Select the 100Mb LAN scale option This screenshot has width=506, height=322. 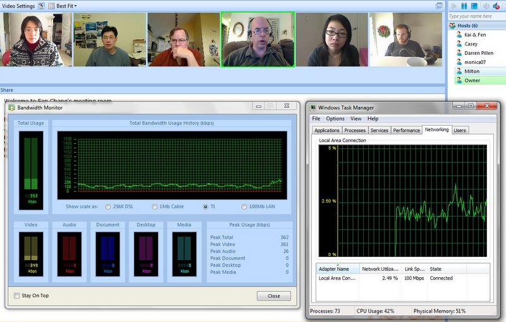click(244, 206)
